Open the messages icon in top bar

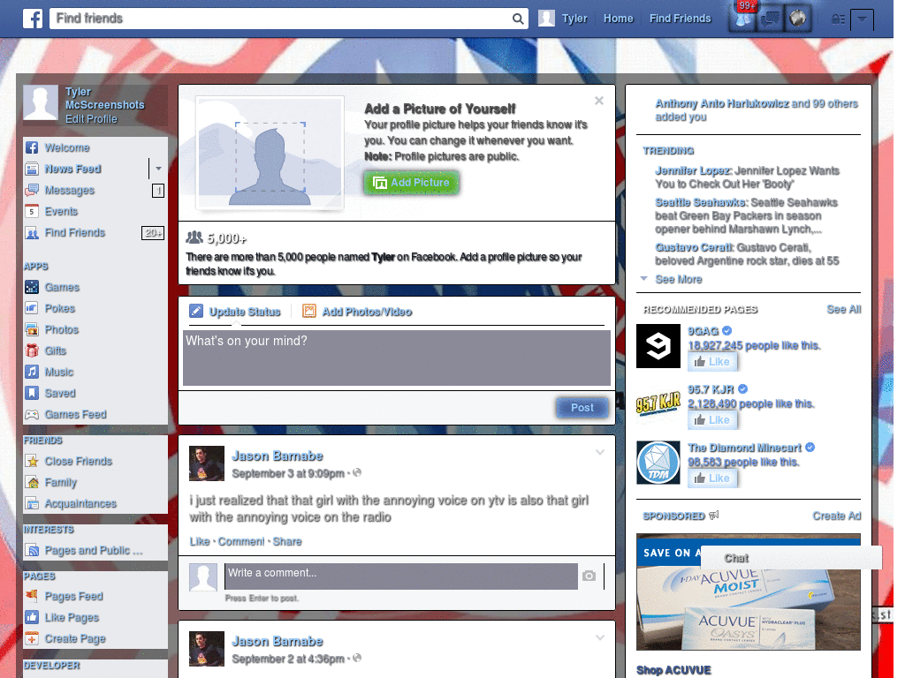pyautogui.click(x=771, y=19)
